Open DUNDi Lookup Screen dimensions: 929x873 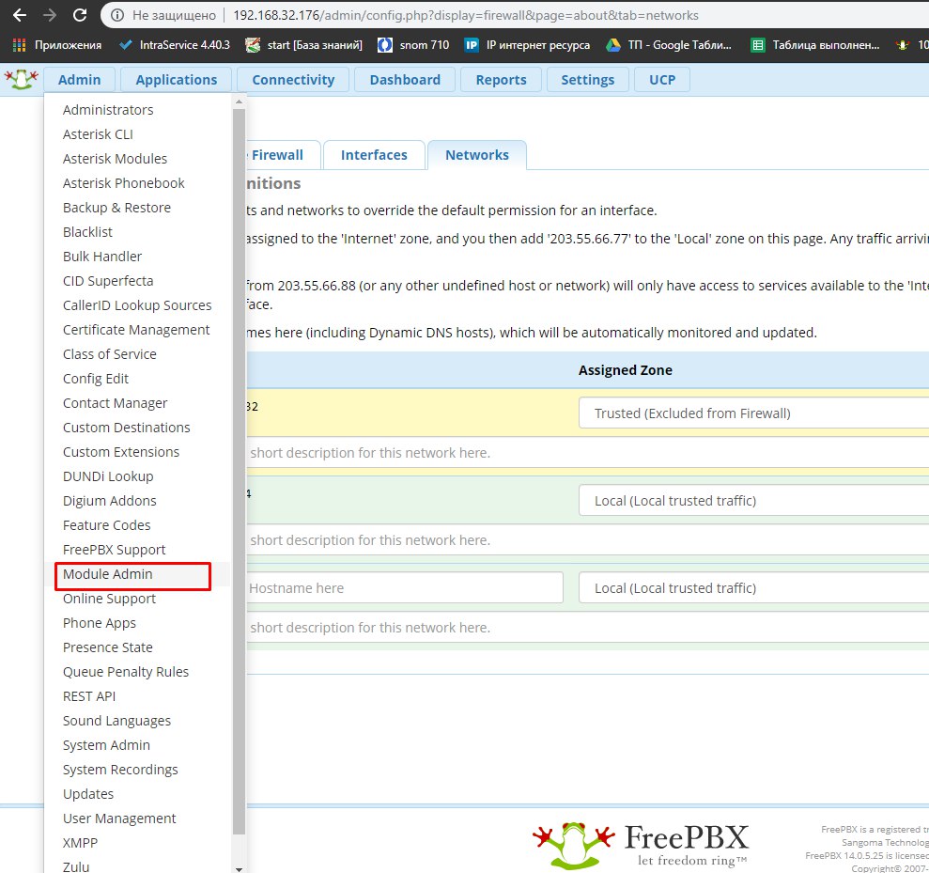tap(108, 476)
